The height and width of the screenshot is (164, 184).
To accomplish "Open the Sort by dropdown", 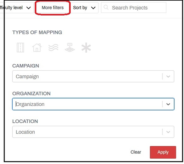I will tap(84, 8).
